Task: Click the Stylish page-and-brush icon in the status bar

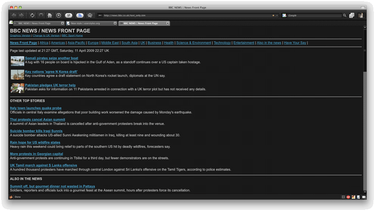Action: 358,197
